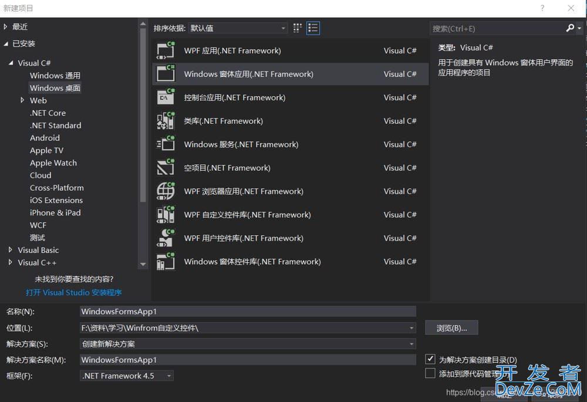Select WPF 用户控件库(.NET Framework) text

244,238
